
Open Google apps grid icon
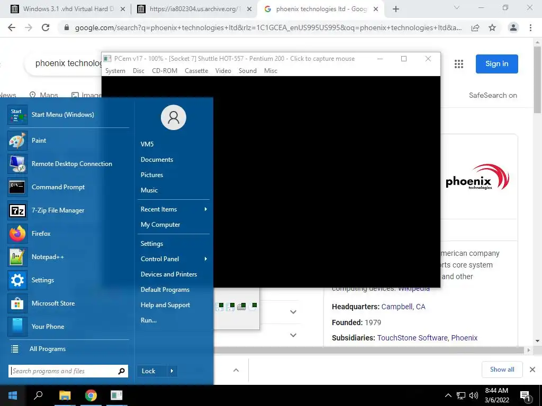459,64
